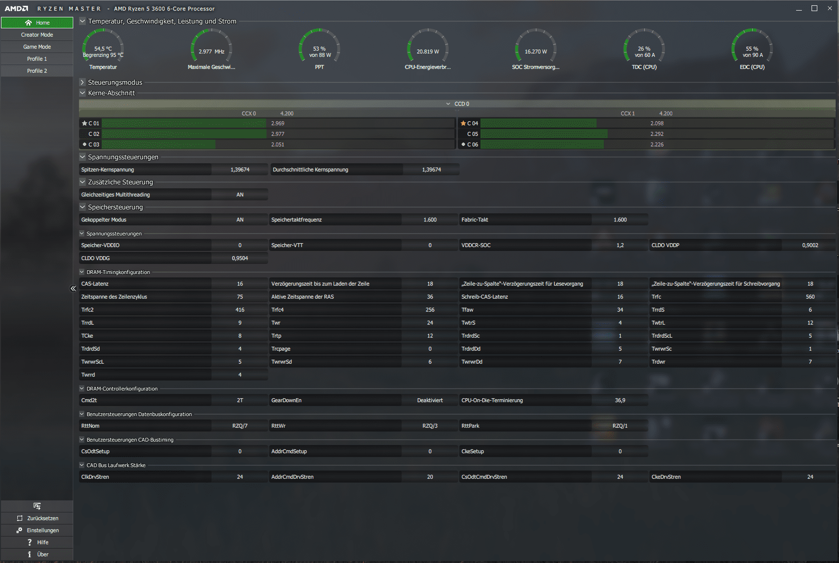
Task: Open Profile 2
Action: pos(37,71)
